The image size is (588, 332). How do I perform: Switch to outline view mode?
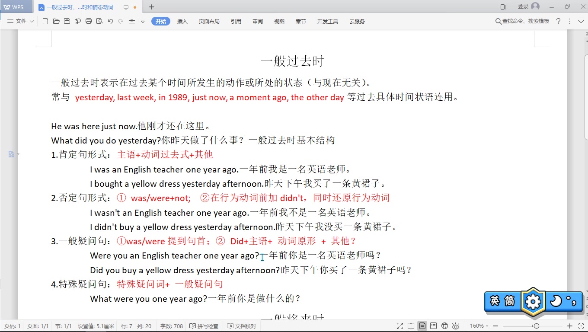pyautogui.click(x=433, y=326)
